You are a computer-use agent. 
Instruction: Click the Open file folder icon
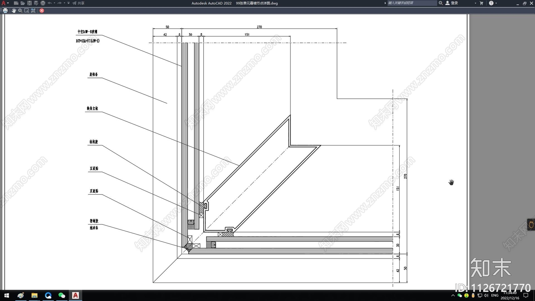[22, 3]
